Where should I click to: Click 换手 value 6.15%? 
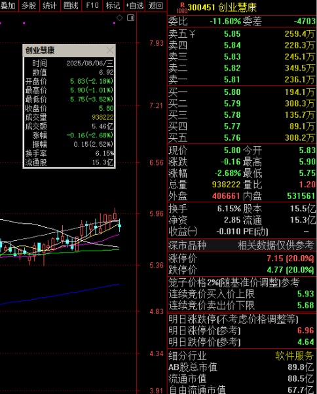click(229, 209)
